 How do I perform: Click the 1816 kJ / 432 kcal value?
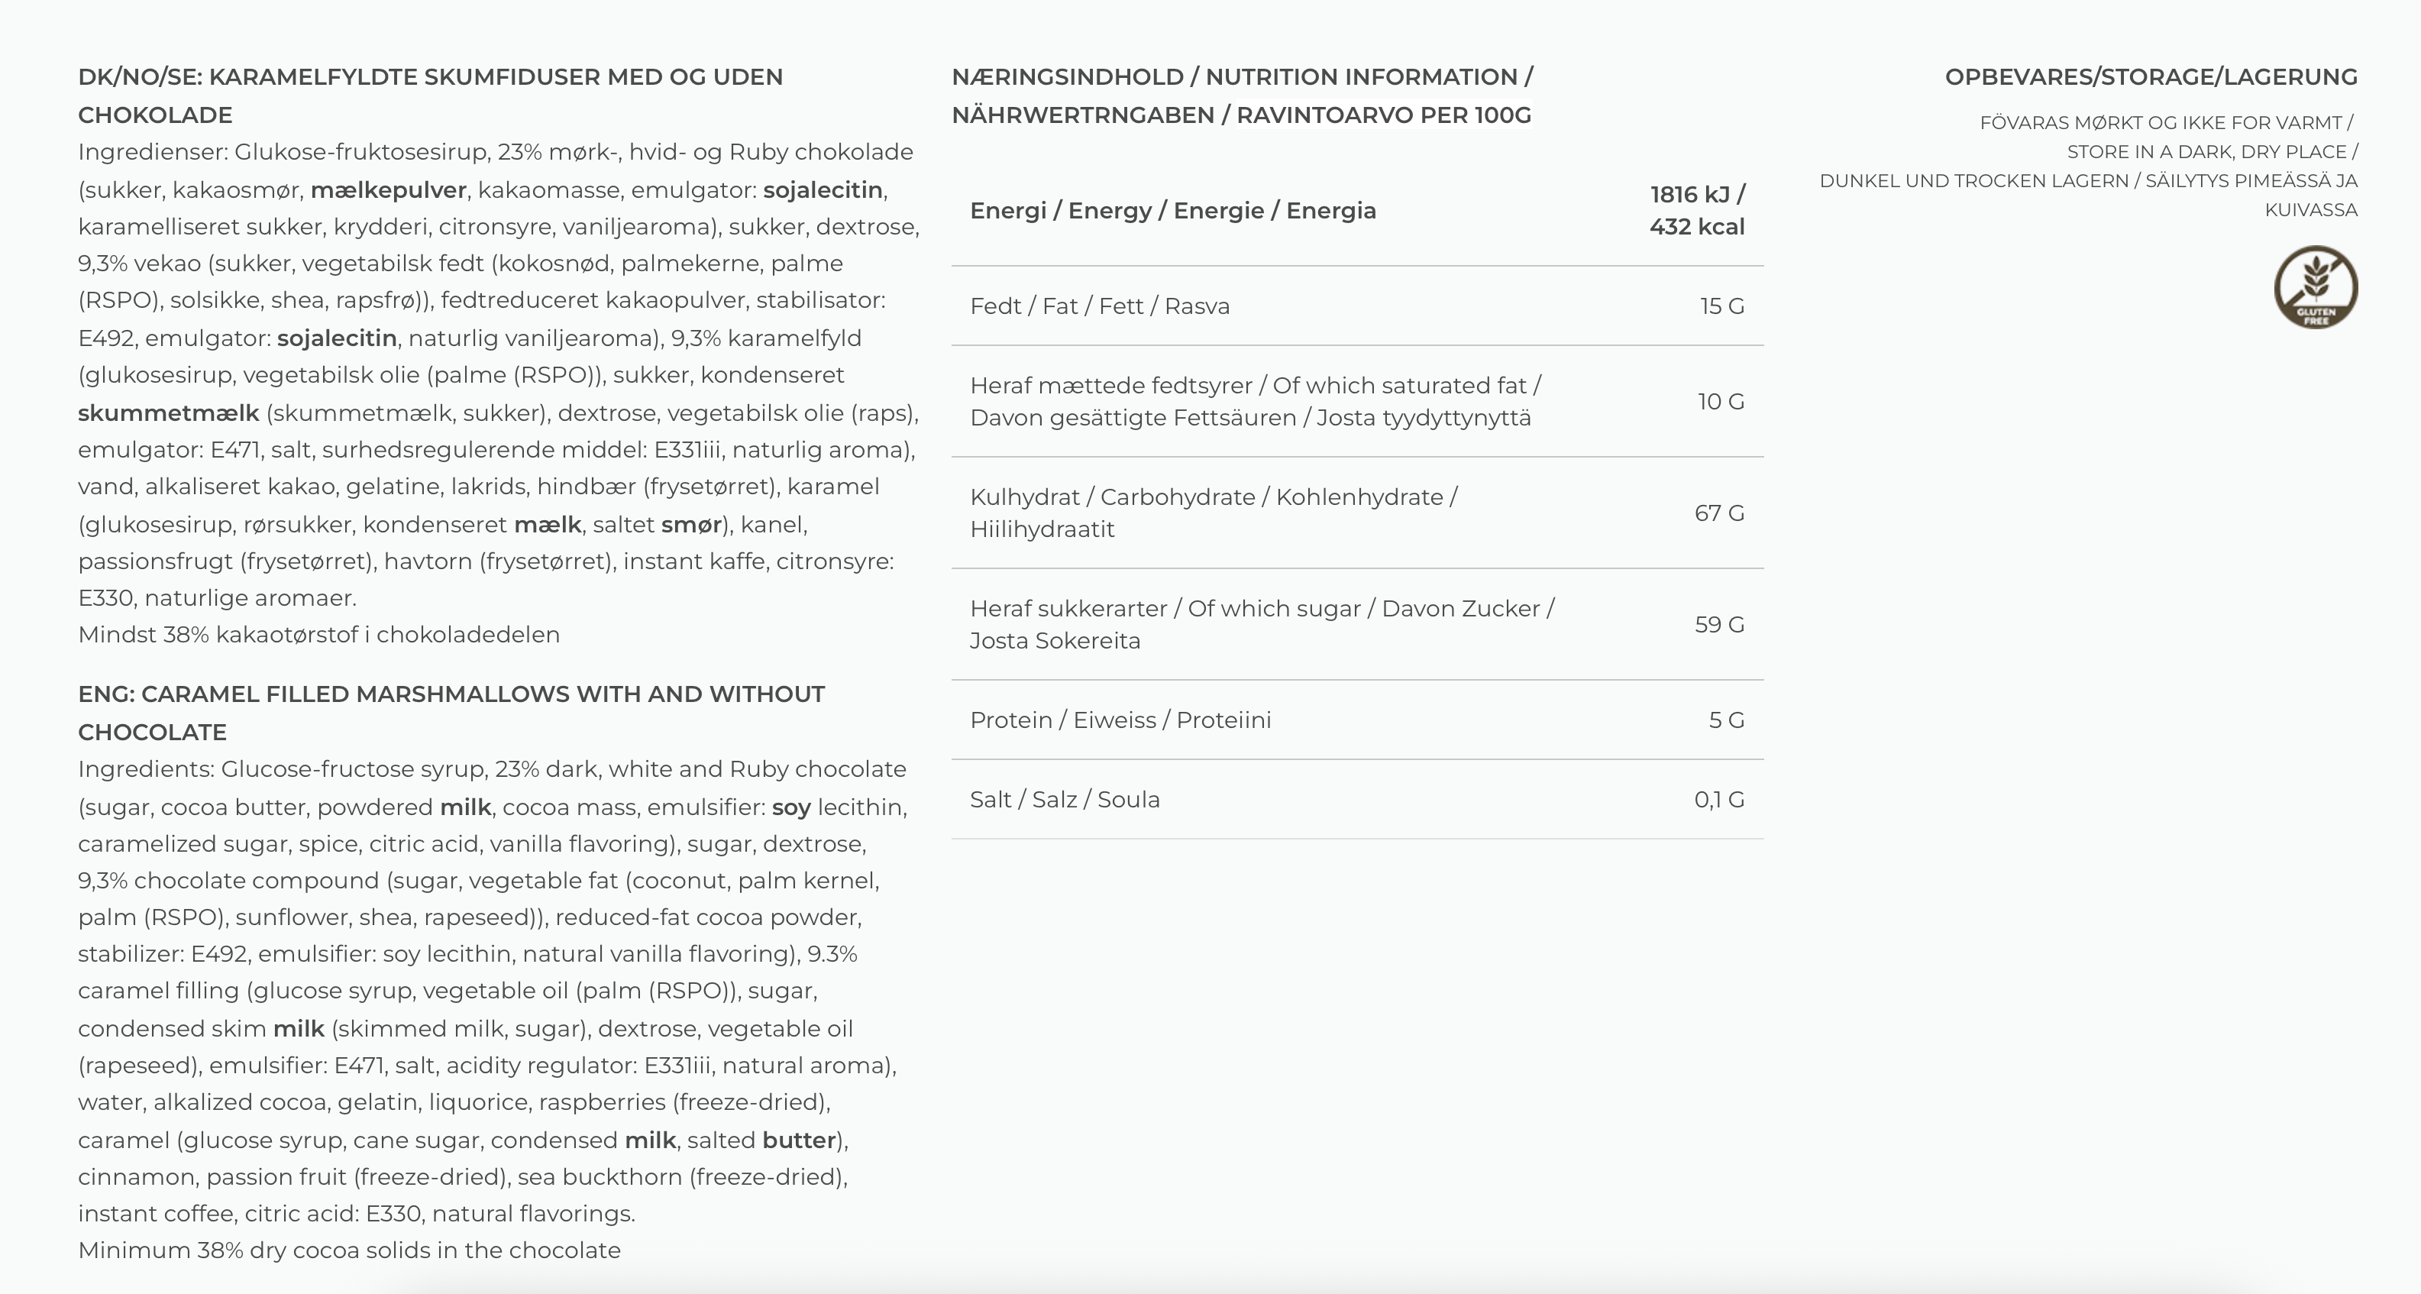[1696, 211]
